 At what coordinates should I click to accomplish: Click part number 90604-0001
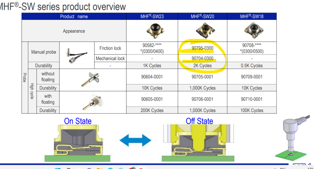[x=152, y=77]
